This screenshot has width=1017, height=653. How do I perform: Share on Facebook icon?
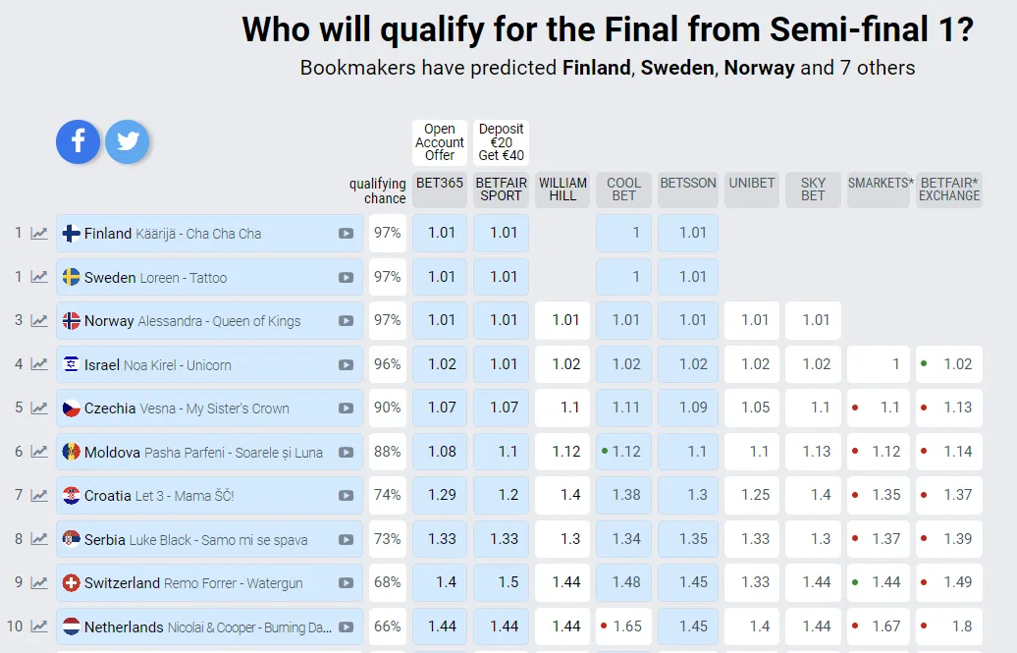[x=79, y=141]
